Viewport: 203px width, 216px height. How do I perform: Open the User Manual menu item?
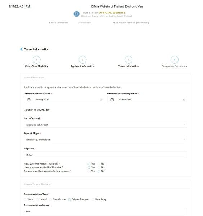(85, 23)
